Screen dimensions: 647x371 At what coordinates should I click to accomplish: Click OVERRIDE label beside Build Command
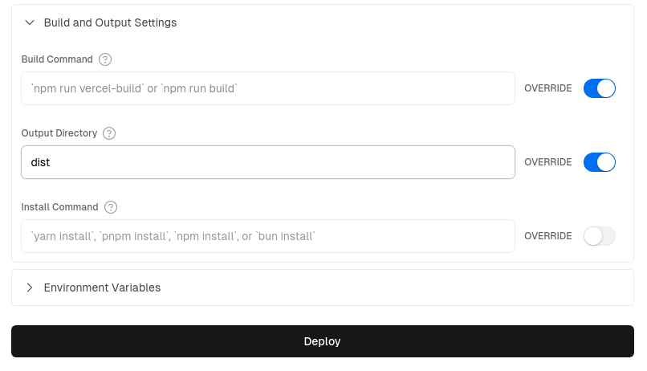point(547,88)
